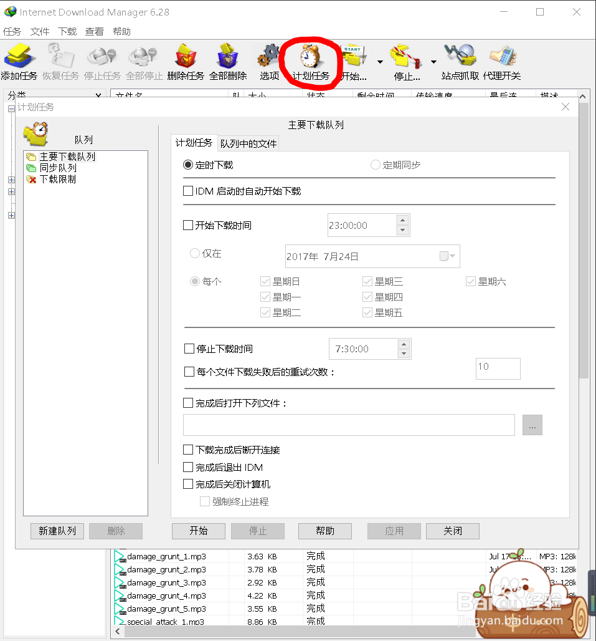Click the 关闭 button in scheduler
Viewport: 596px width, 641px height.
(453, 531)
